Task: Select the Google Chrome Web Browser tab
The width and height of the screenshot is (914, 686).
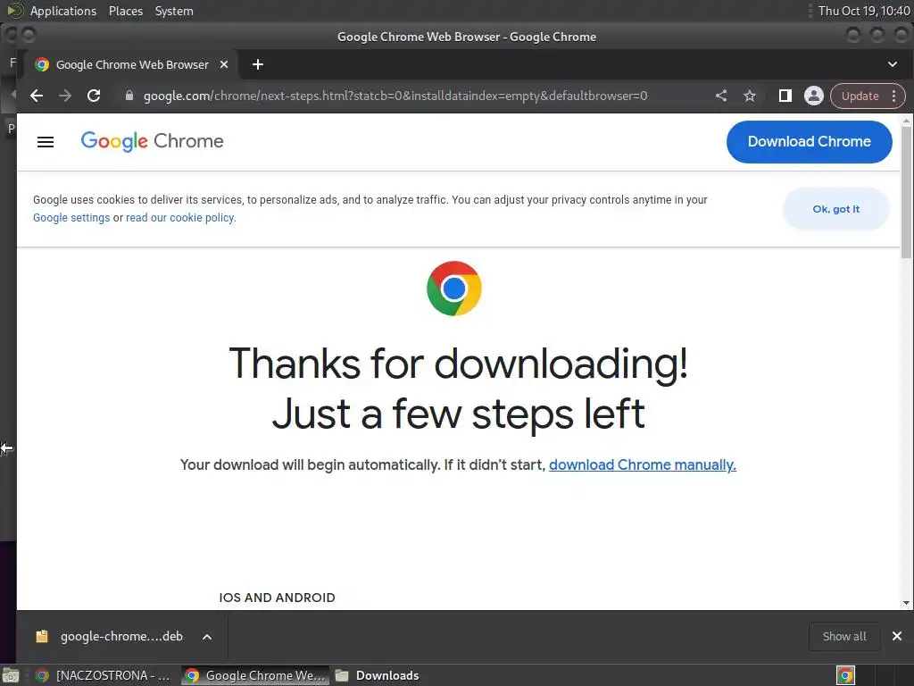Action: [x=132, y=64]
